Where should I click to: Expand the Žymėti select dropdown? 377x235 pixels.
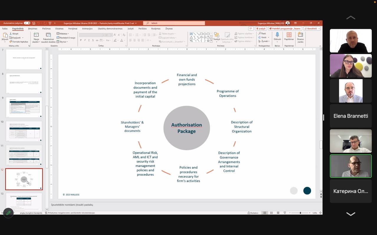click(x=264, y=41)
